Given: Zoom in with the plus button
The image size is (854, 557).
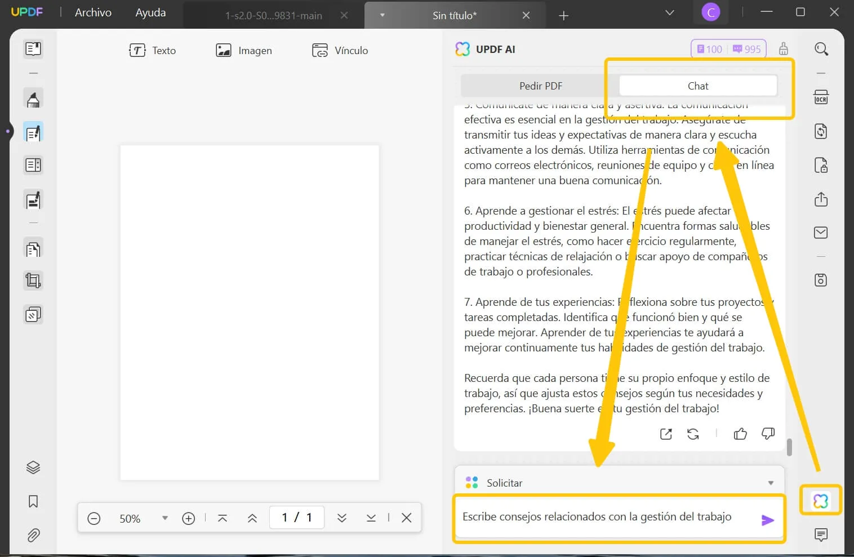Looking at the screenshot, I should (189, 518).
